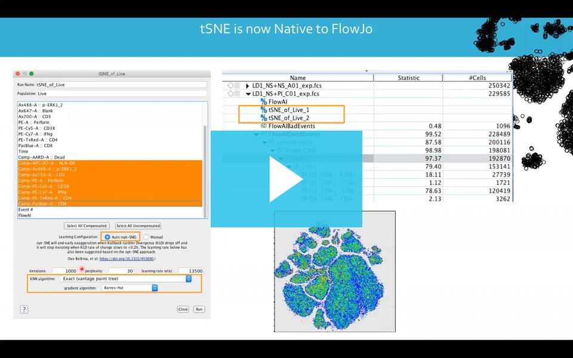Open the KNN algorithm dropdown
The image size is (573, 358).
point(126,279)
